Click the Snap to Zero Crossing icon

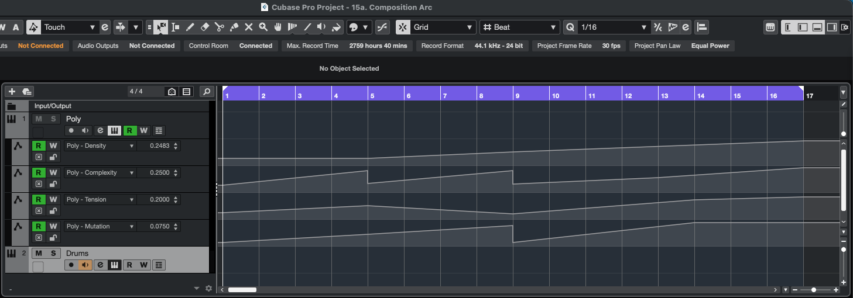click(382, 27)
